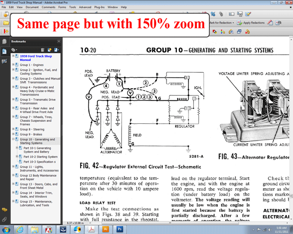The width and height of the screenshot is (293, 234).
Task: Click the red marker highlighter toolbar icon
Action: click(215, 32)
